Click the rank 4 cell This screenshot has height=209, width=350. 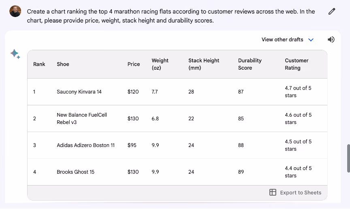(34, 172)
